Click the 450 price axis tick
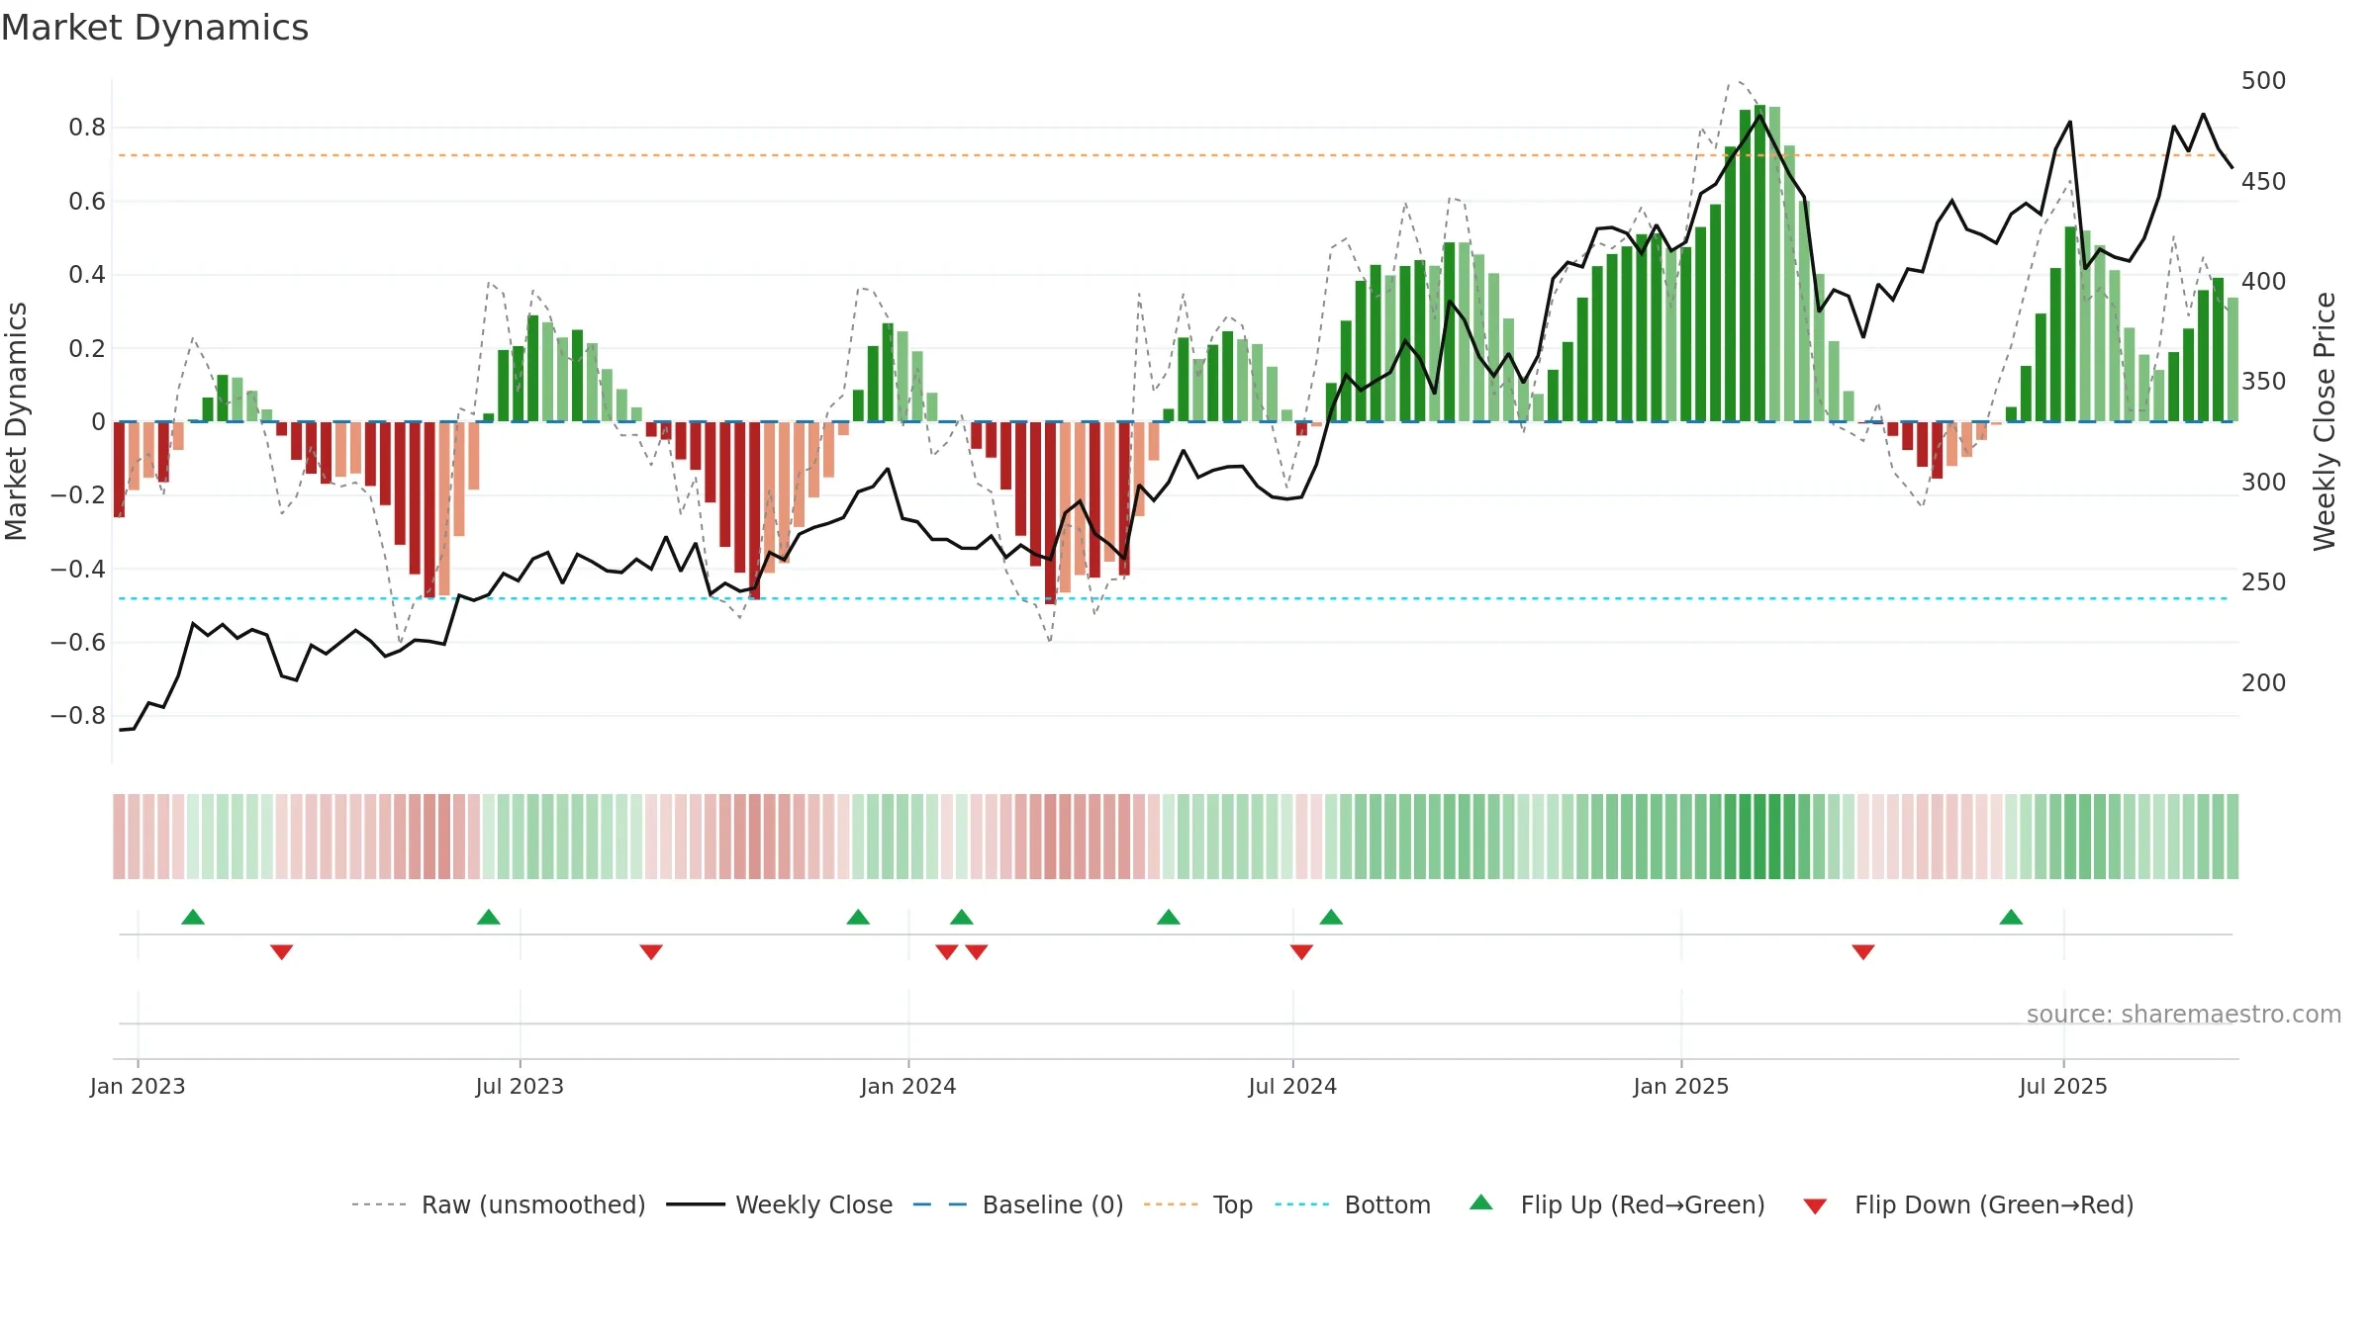Screen dimensions: 2375x1335 (2263, 182)
